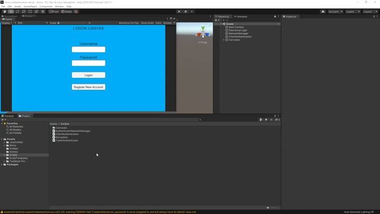Click the Password input field
This screenshot has height=214, width=380.
click(88, 63)
